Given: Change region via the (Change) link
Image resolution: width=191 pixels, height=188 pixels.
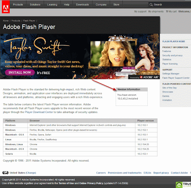Looking at the screenshot, I should (31, 173).
